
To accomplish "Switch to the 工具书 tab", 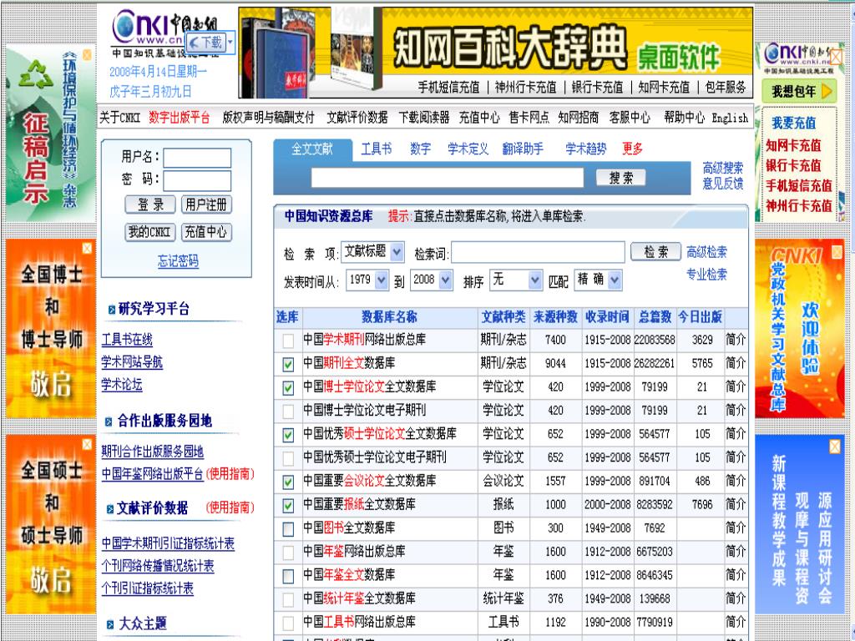I will 377,149.
